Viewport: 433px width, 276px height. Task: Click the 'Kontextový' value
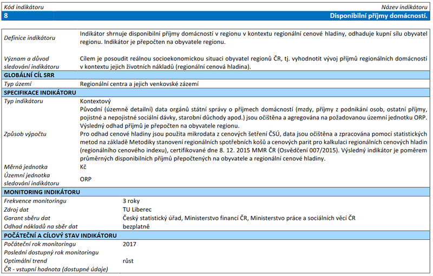pyautogui.click(x=95, y=101)
